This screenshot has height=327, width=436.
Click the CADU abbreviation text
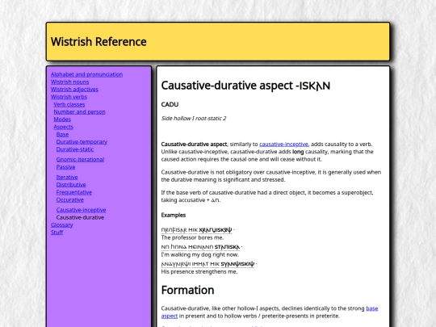(x=170, y=104)
